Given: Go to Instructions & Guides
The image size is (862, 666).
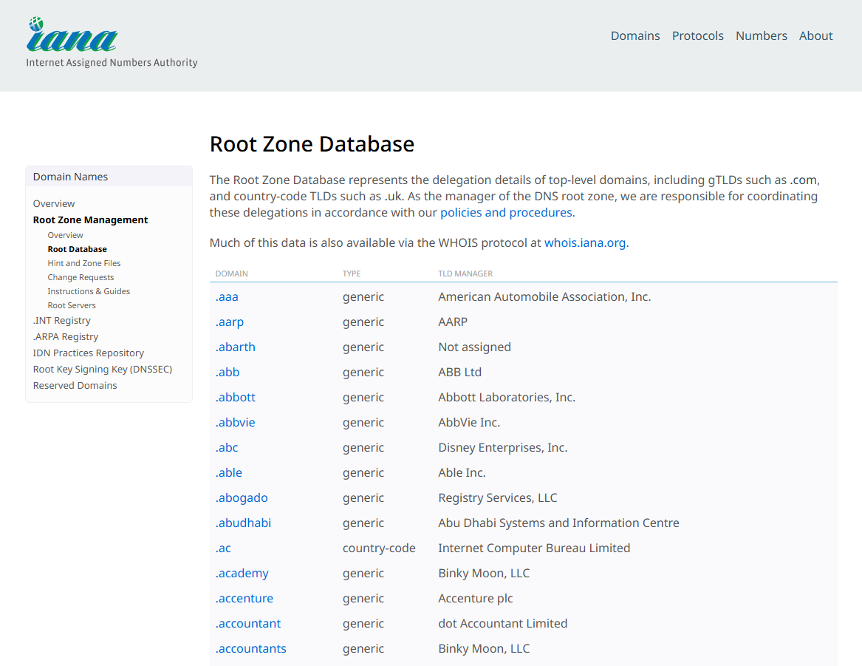Looking at the screenshot, I should (89, 291).
